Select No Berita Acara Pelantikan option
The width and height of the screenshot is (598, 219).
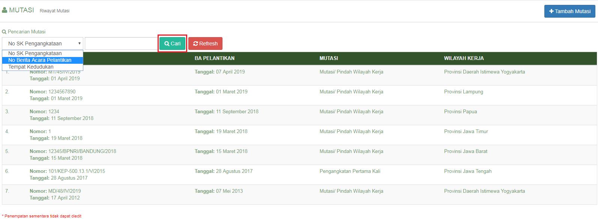(40, 60)
